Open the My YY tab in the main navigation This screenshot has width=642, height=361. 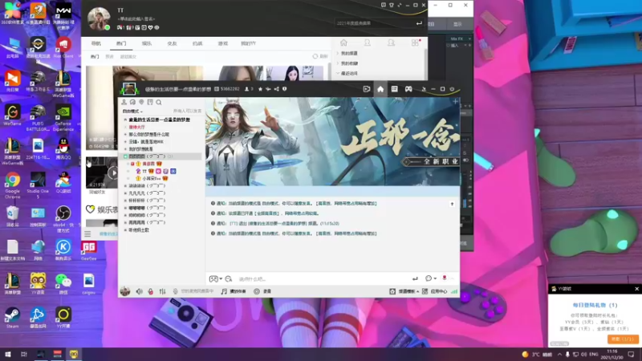pyautogui.click(x=248, y=43)
